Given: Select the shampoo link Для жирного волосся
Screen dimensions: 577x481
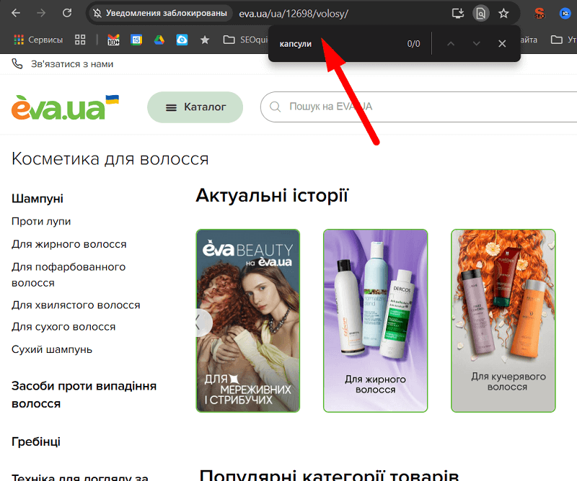Looking at the screenshot, I should [69, 244].
